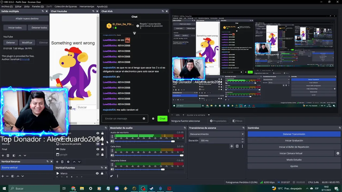Viewport: 342px width, 192px height.
Task: Add a new source below the google row
Action: pyautogui.click(x=57, y=162)
